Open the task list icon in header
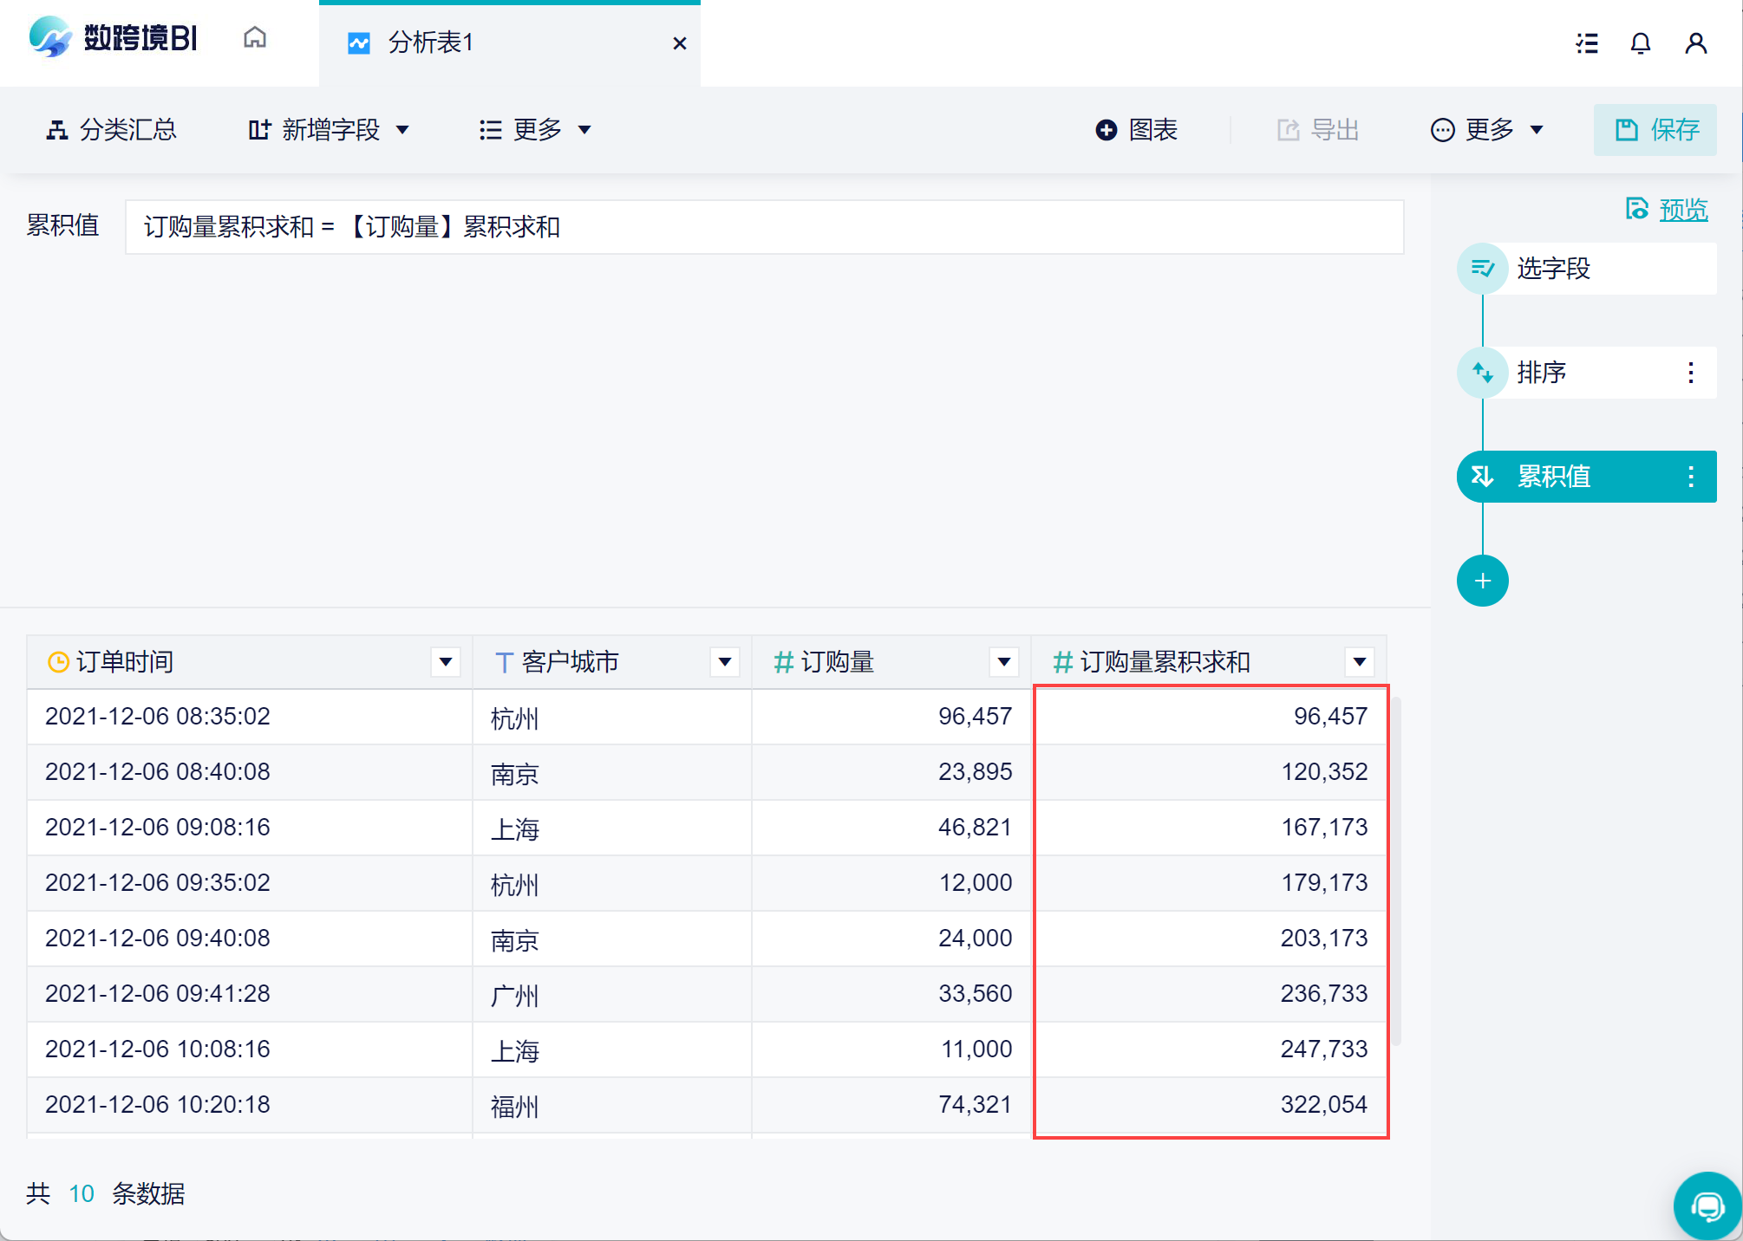The height and width of the screenshot is (1241, 1743). (1587, 43)
